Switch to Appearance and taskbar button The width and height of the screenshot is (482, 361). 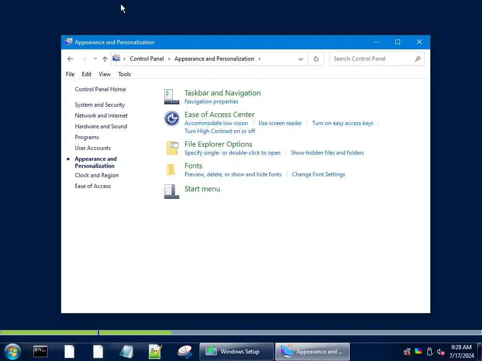pos(313,352)
